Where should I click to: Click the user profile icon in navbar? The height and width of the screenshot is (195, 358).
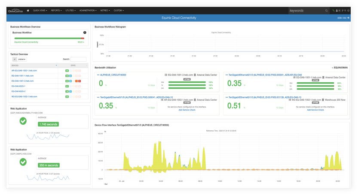point(336,10)
